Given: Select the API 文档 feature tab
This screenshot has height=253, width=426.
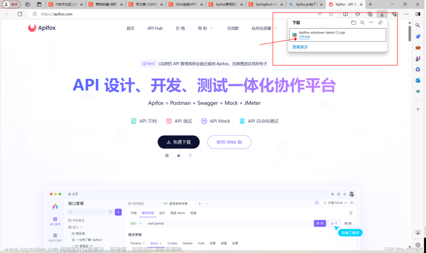Looking at the screenshot, I should [144, 121].
